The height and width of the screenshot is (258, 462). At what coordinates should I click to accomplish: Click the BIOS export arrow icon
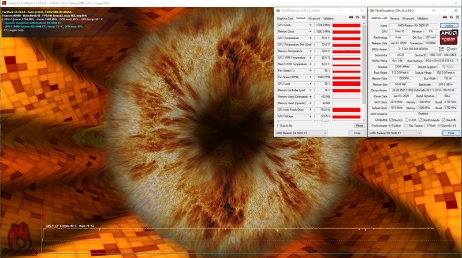440,50
